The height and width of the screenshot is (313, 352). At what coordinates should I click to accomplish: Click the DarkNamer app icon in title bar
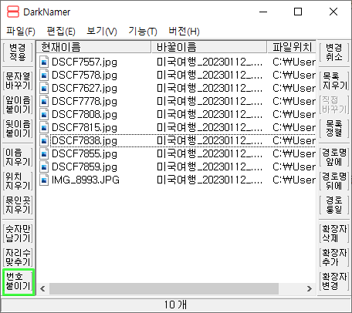[13, 12]
